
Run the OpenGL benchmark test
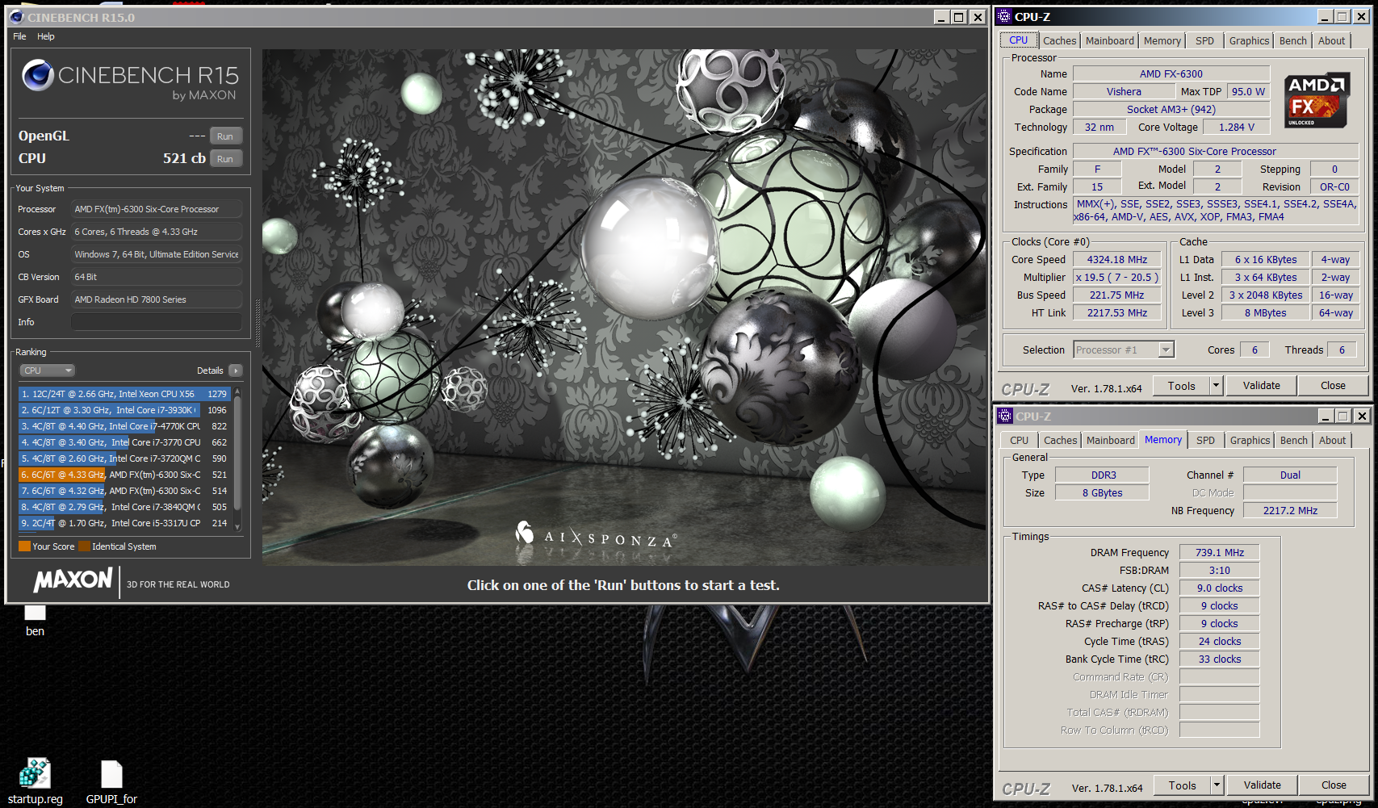click(x=225, y=136)
